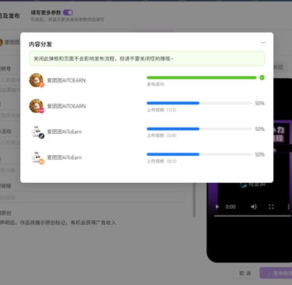Play the video in the preview player

[217, 207]
